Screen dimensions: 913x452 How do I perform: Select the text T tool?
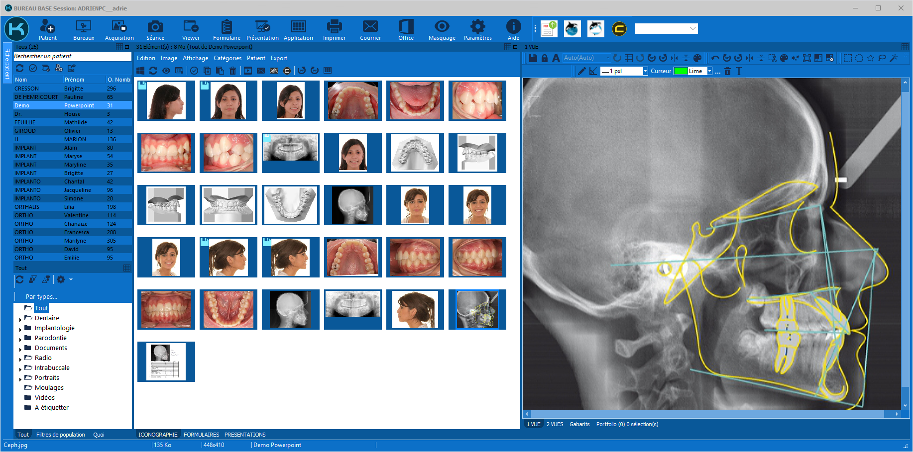739,71
